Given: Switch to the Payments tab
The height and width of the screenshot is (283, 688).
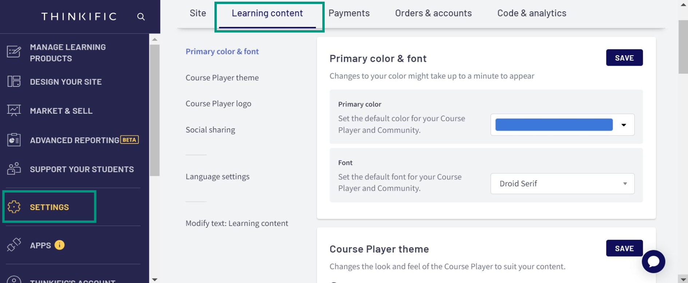Looking at the screenshot, I should click(349, 13).
